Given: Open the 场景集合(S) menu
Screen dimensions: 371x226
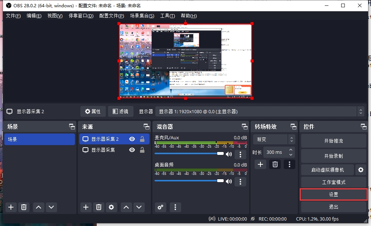Looking at the screenshot, I should coord(142,16).
